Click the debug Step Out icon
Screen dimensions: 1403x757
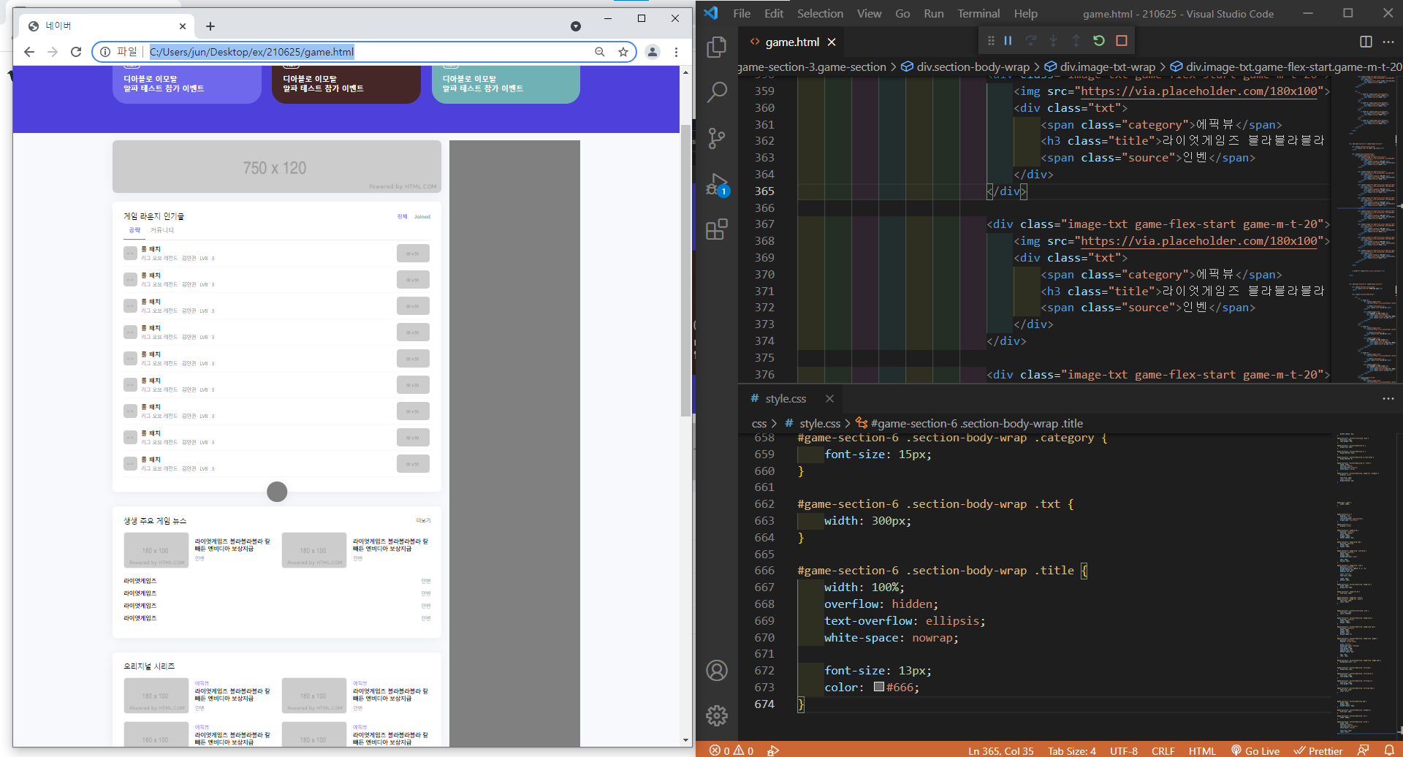tap(1076, 41)
